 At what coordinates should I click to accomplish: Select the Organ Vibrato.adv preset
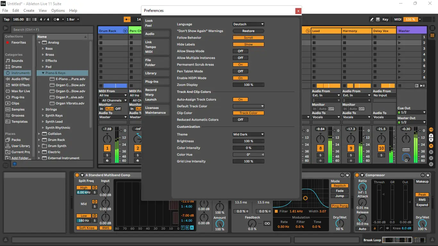(x=70, y=103)
